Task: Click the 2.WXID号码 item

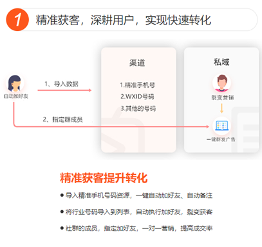Action: pos(137,97)
